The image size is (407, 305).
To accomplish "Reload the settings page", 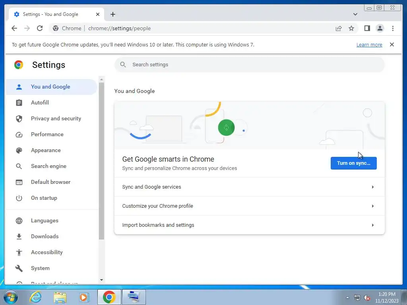I will [40, 28].
